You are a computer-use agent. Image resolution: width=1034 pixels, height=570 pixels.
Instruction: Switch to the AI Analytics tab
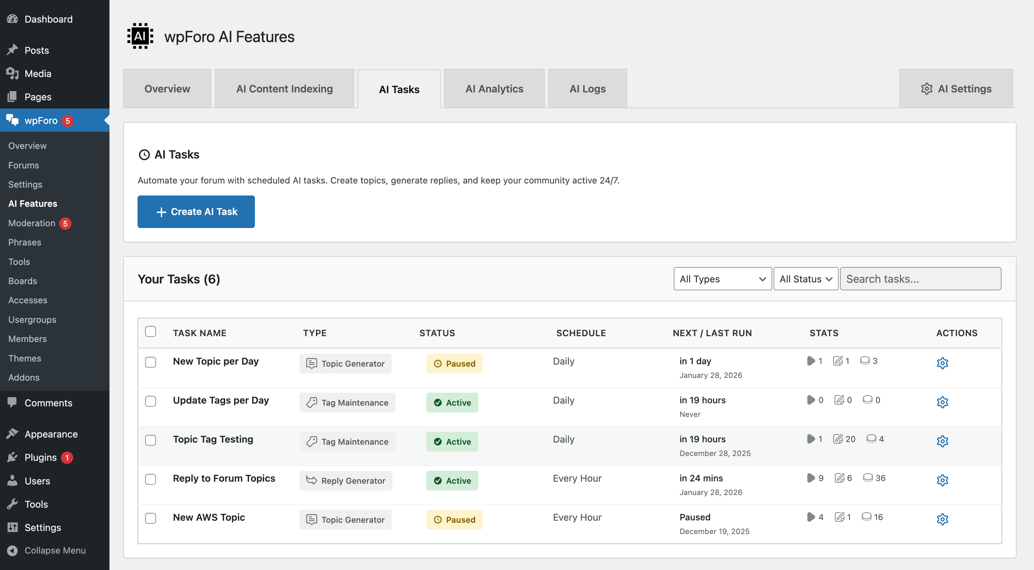point(494,88)
